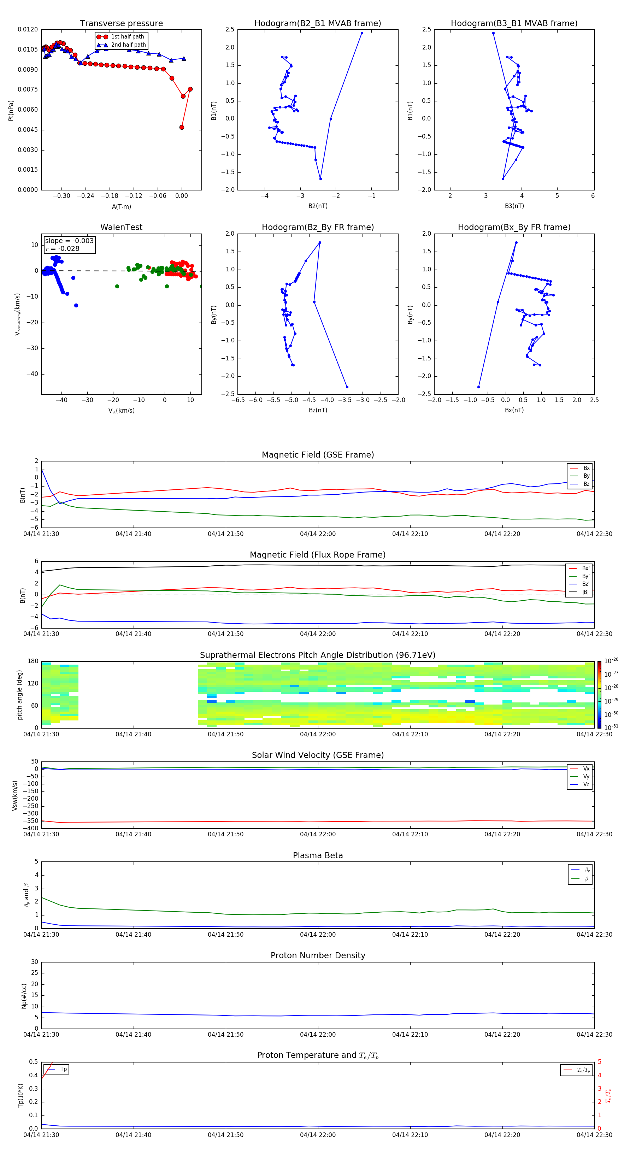
Task: Click the 'Solar Wind Velocity (GSE Frame)' title
Action: coord(318,755)
